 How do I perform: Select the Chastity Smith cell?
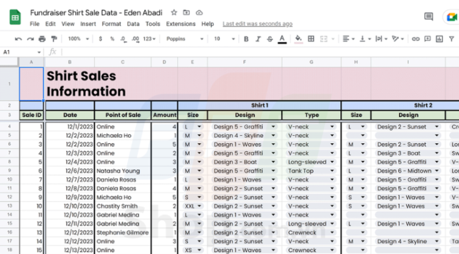click(x=123, y=206)
